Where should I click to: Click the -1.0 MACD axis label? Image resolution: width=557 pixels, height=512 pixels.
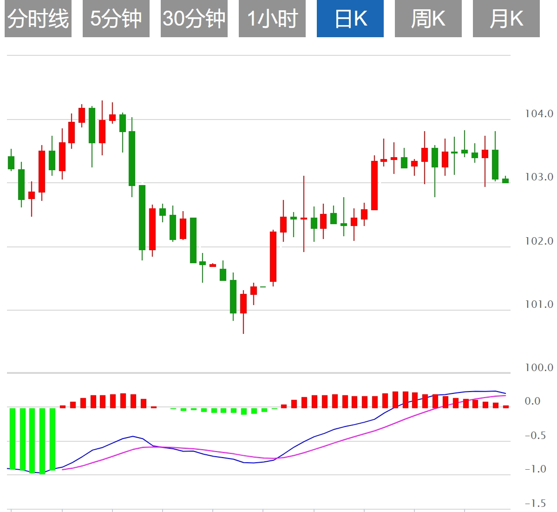(x=535, y=469)
